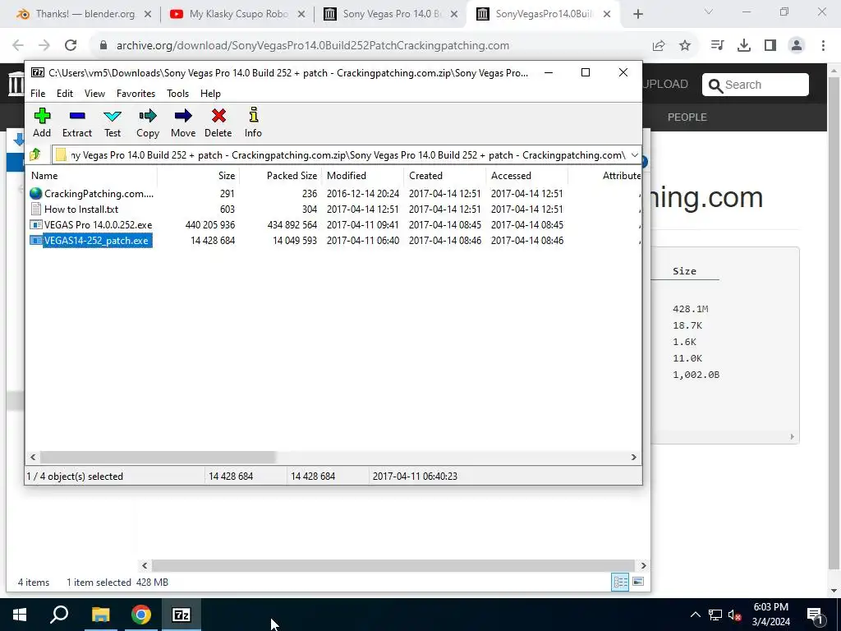Open Chrome tab search chevron
This screenshot has width=841, height=631.
tap(709, 12)
